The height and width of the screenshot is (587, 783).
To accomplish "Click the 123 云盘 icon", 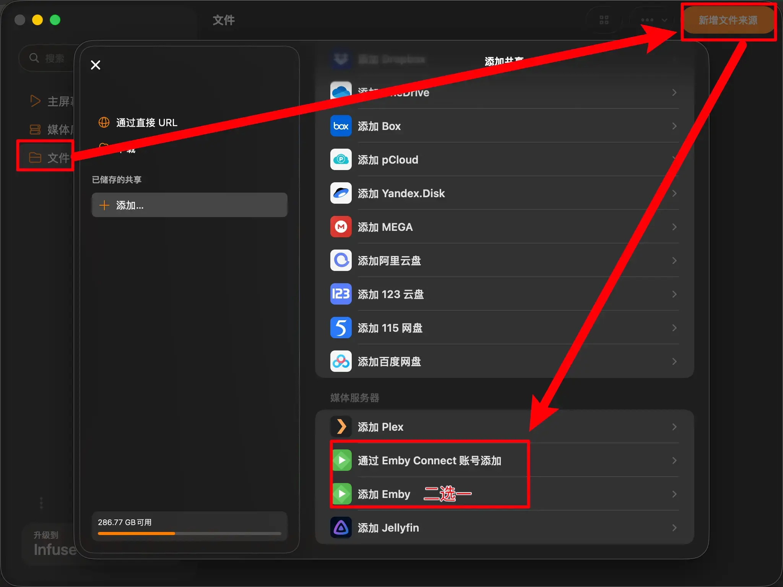I will [341, 294].
